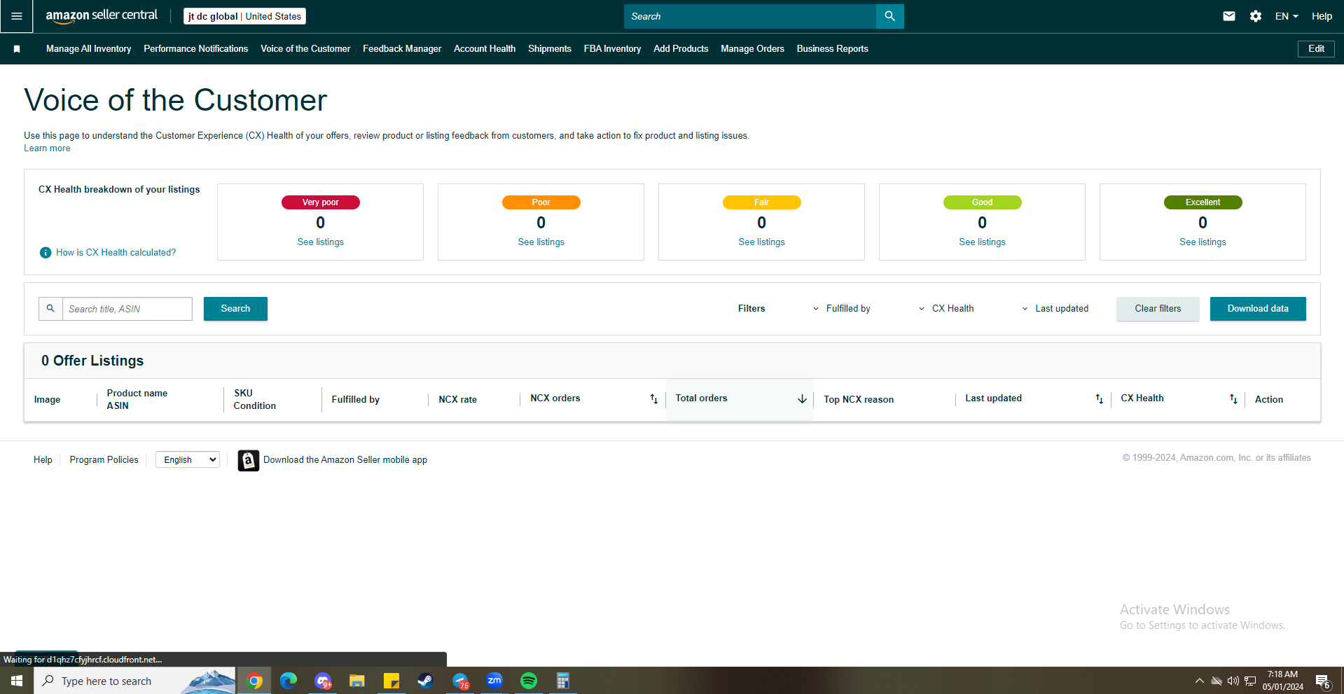Open Zoom from the taskbar
1344x694 pixels.
point(494,681)
